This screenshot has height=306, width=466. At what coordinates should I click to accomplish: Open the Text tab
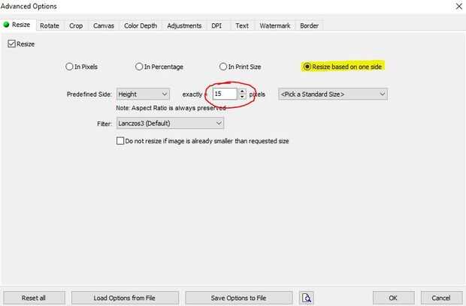point(242,25)
